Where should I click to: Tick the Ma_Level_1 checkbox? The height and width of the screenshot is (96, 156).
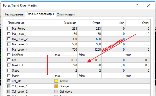tap(9, 34)
